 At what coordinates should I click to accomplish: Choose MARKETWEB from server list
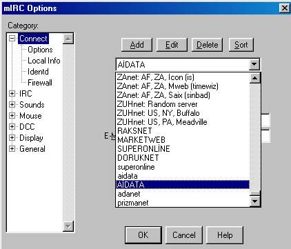point(183,140)
